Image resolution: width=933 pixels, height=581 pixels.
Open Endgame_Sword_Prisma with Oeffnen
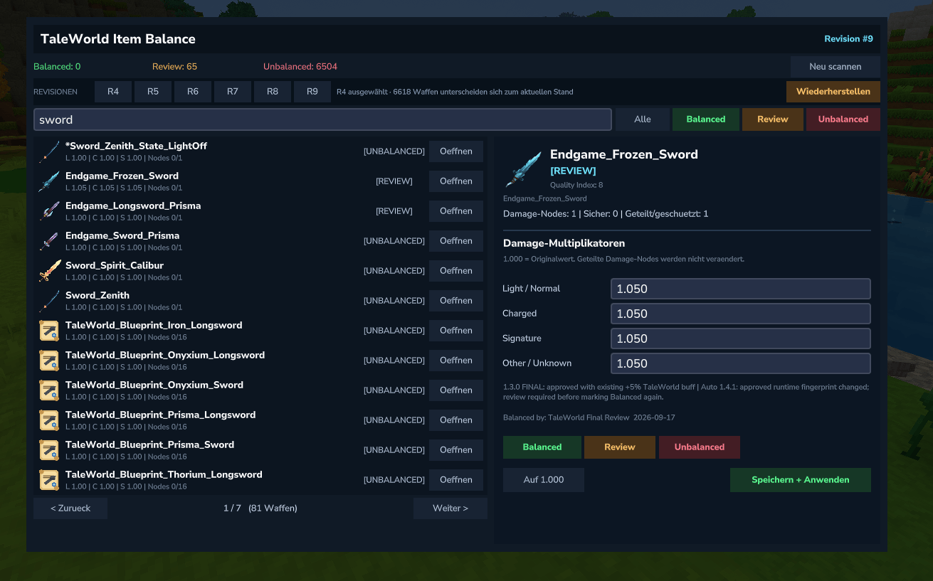tap(456, 241)
